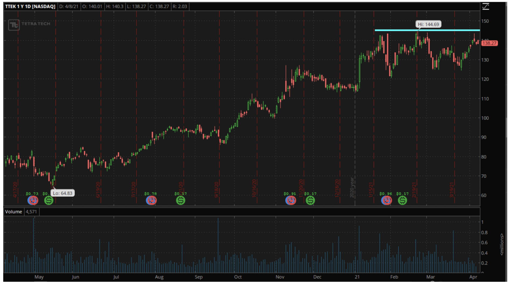Click the $0.17 dividend icon between Aug and Sep
The height and width of the screenshot is (285, 511).
(181, 200)
